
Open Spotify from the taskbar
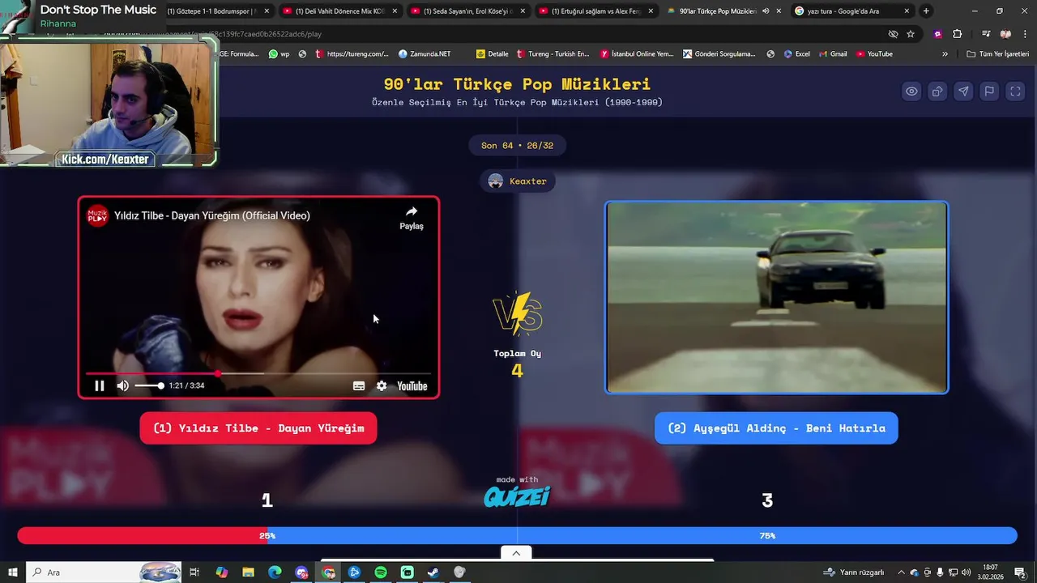coord(381,572)
